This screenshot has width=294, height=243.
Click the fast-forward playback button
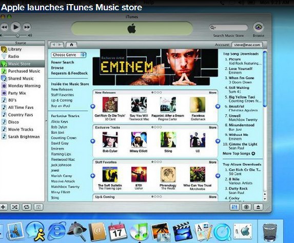click(27, 27)
